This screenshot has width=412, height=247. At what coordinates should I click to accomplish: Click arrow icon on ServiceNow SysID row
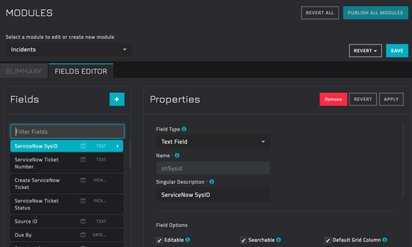(118, 146)
